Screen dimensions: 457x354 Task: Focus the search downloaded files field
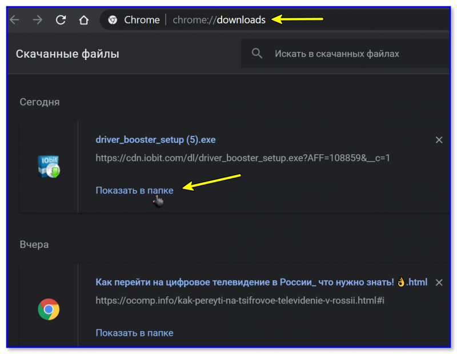coord(346,54)
